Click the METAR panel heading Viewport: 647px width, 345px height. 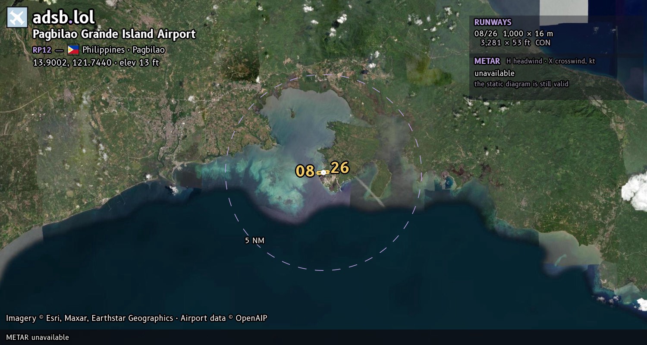click(487, 61)
